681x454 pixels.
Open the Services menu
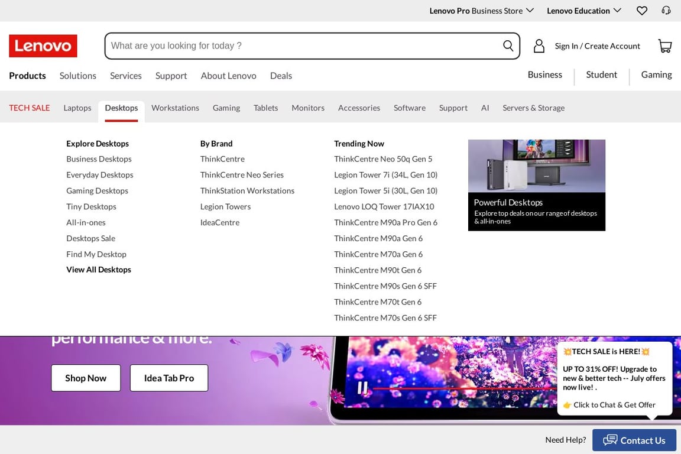pyautogui.click(x=125, y=76)
